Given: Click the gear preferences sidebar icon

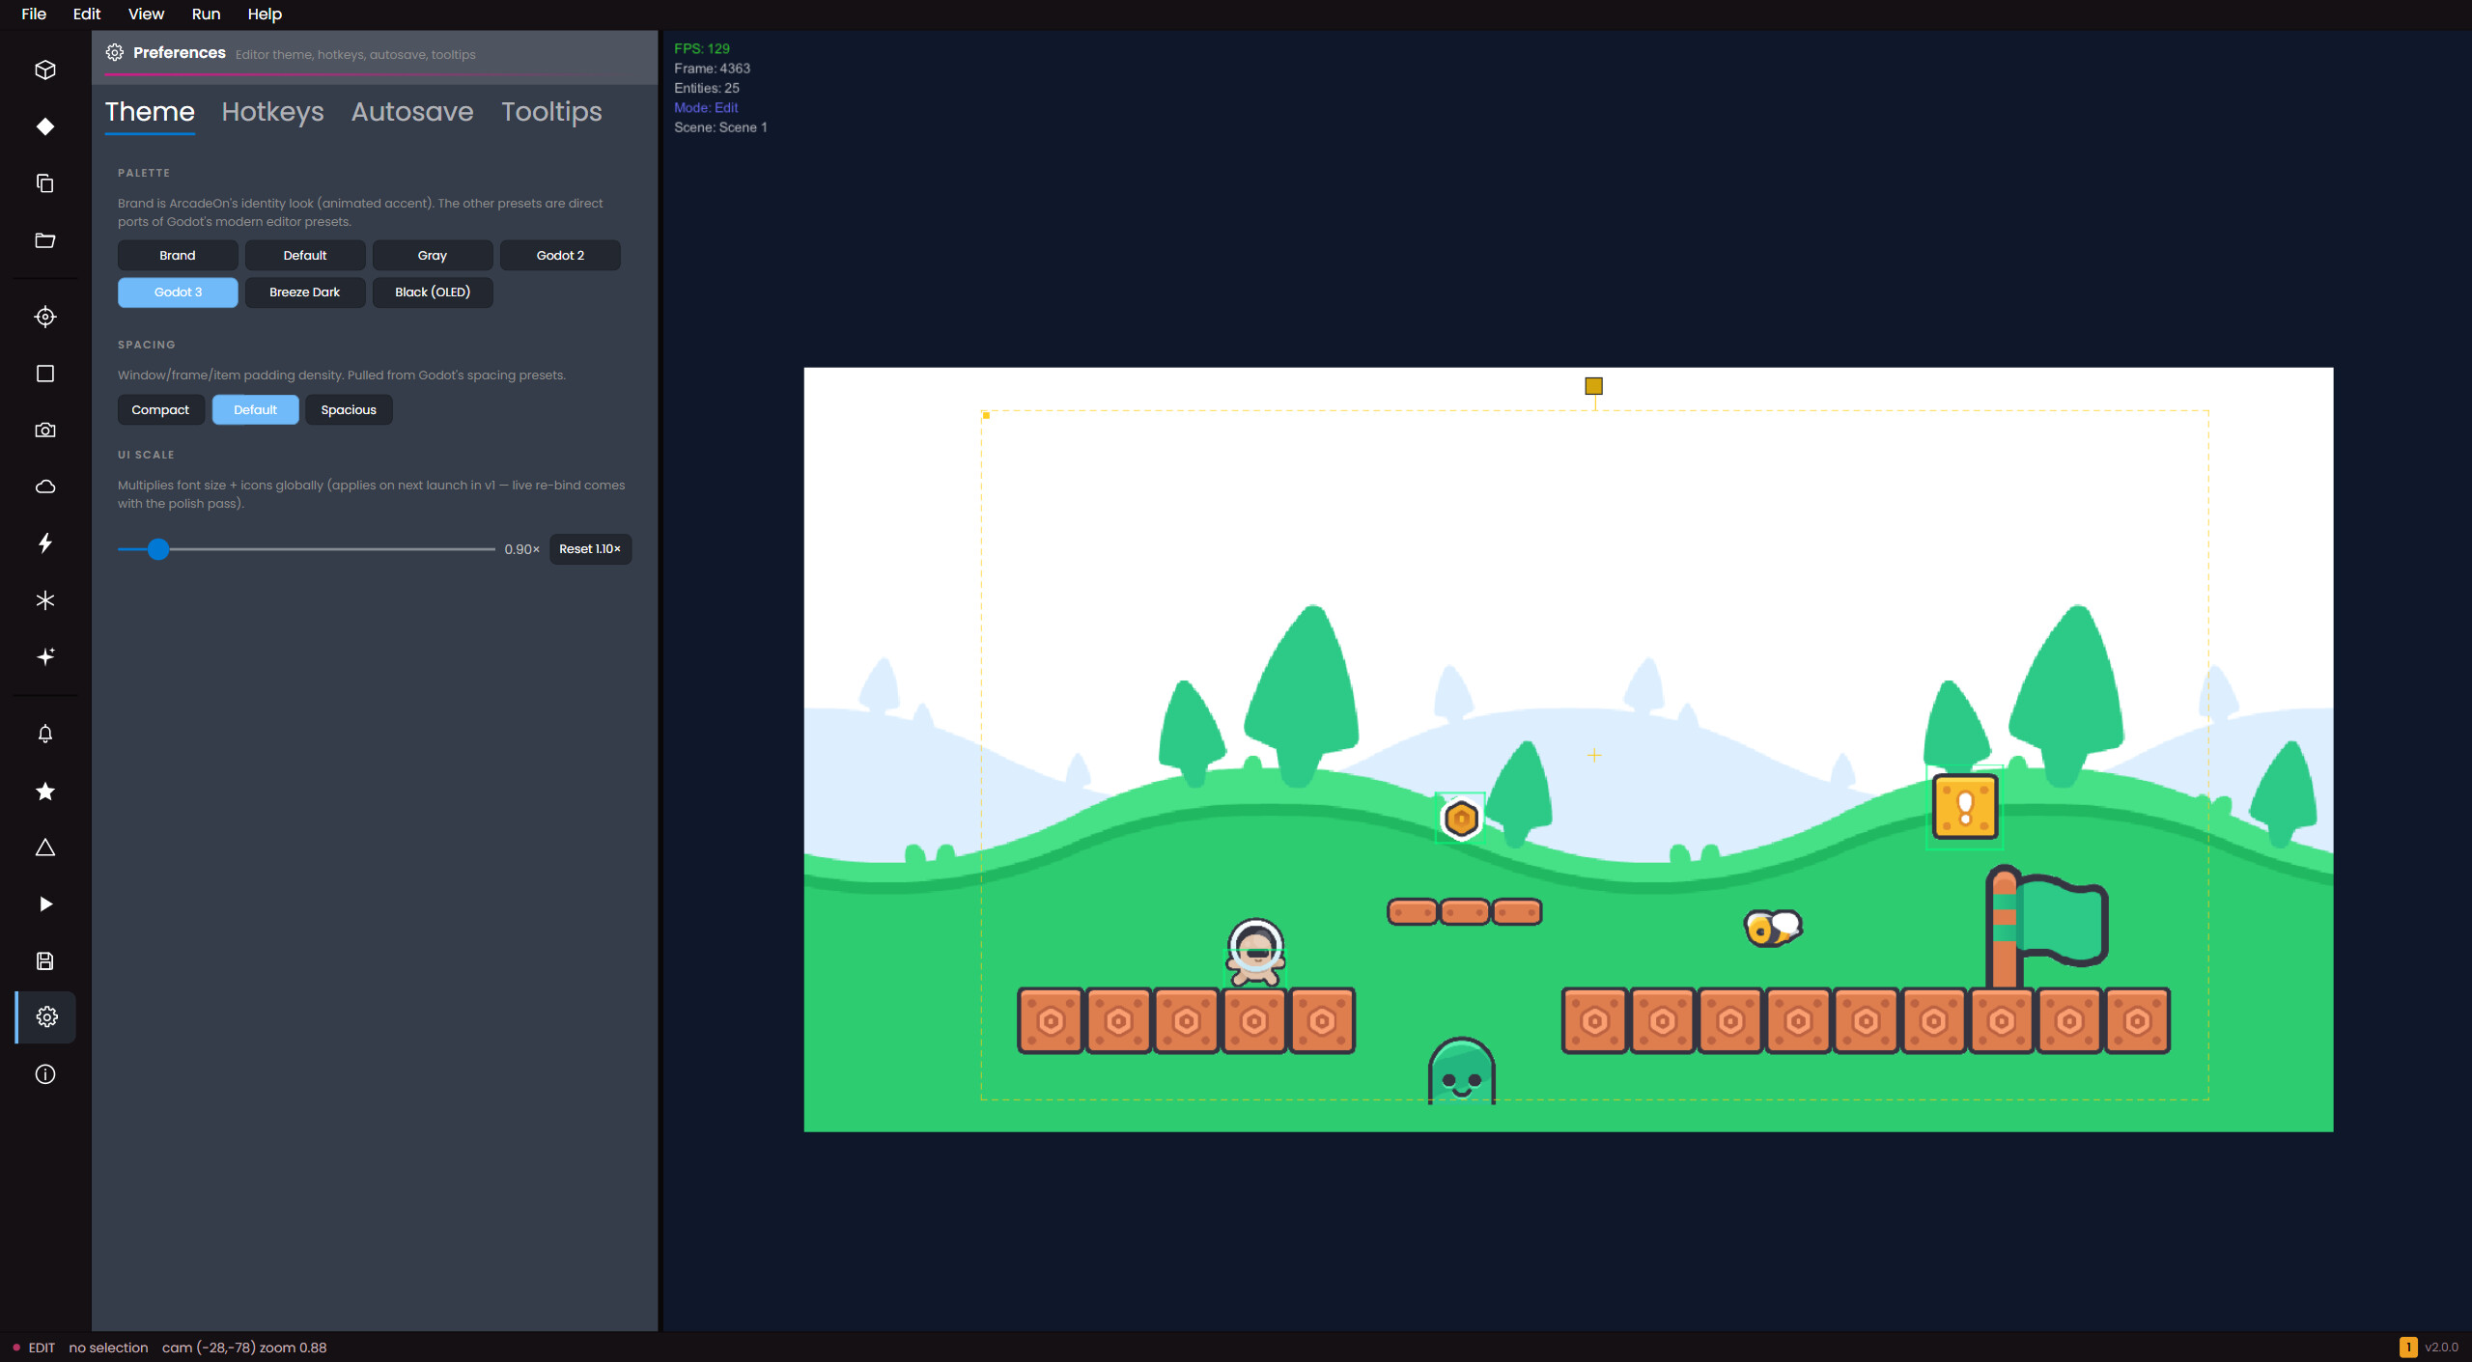Looking at the screenshot, I should 46,1017.
